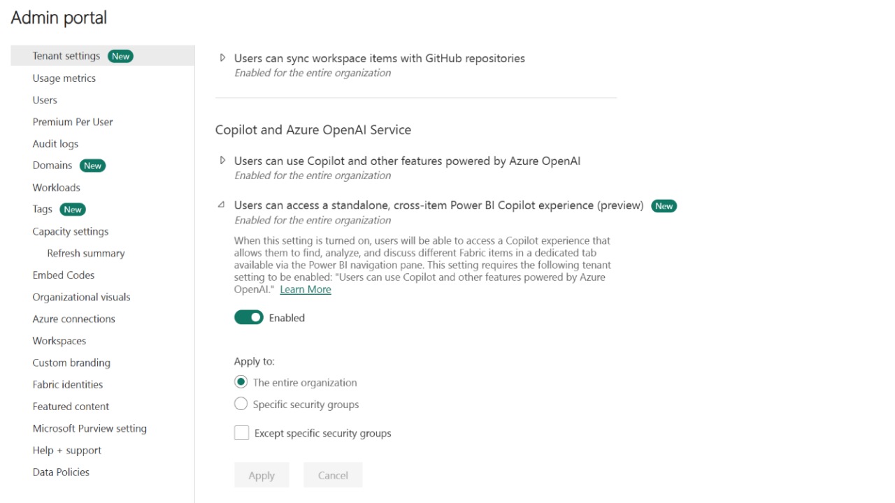
Task: Select "The entire organization" option
Action: tap(241, 382)
